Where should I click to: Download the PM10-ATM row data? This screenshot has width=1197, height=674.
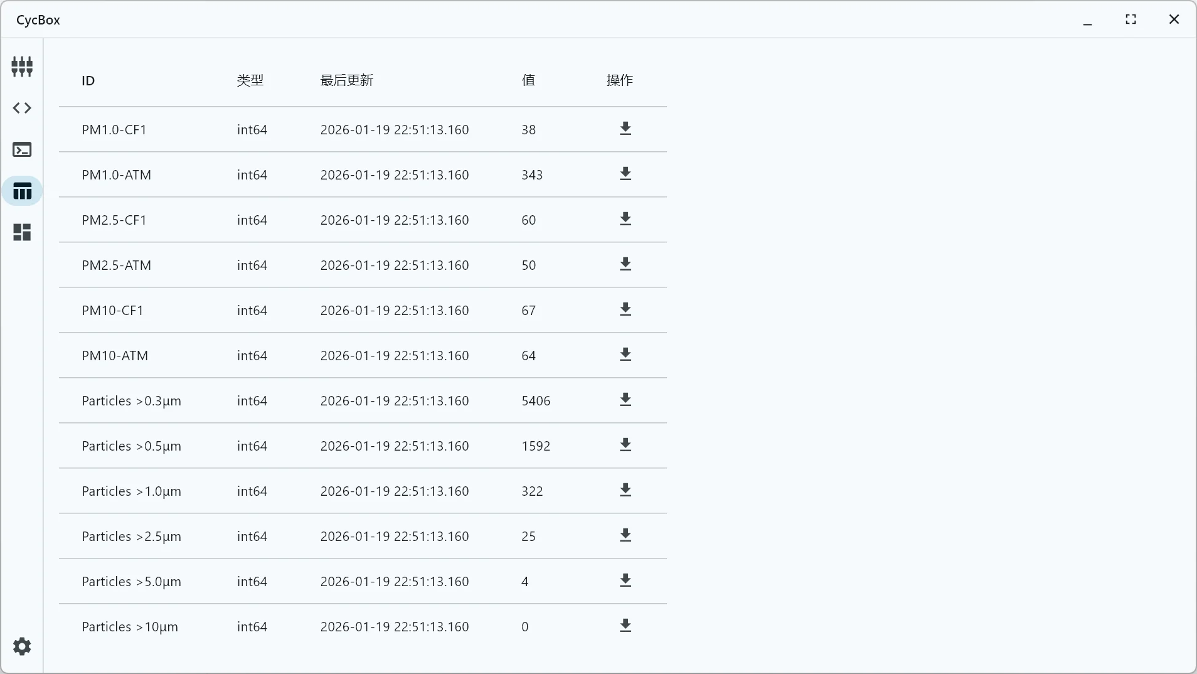click(x=625, y=355)
